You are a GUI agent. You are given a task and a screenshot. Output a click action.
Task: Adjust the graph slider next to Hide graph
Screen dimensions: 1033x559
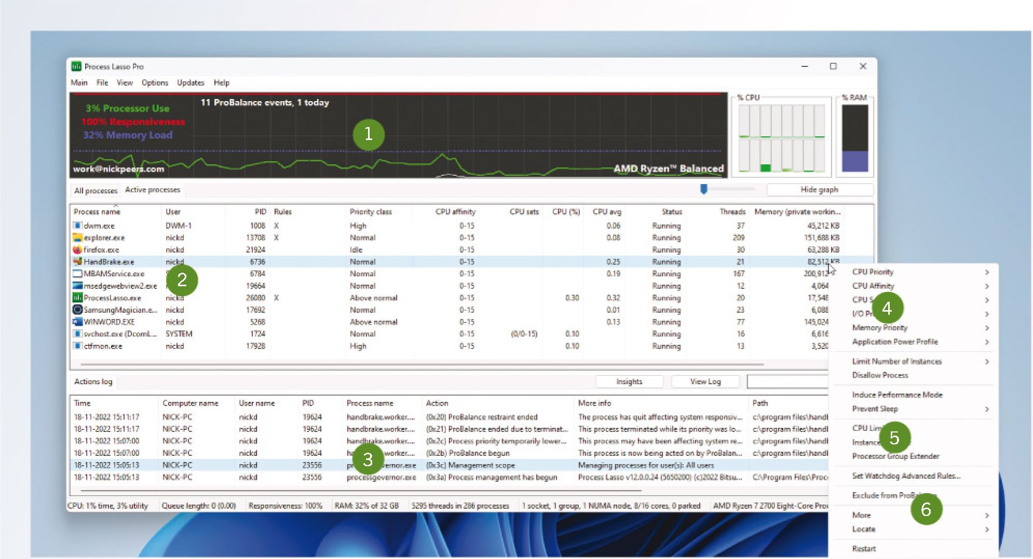704,189
